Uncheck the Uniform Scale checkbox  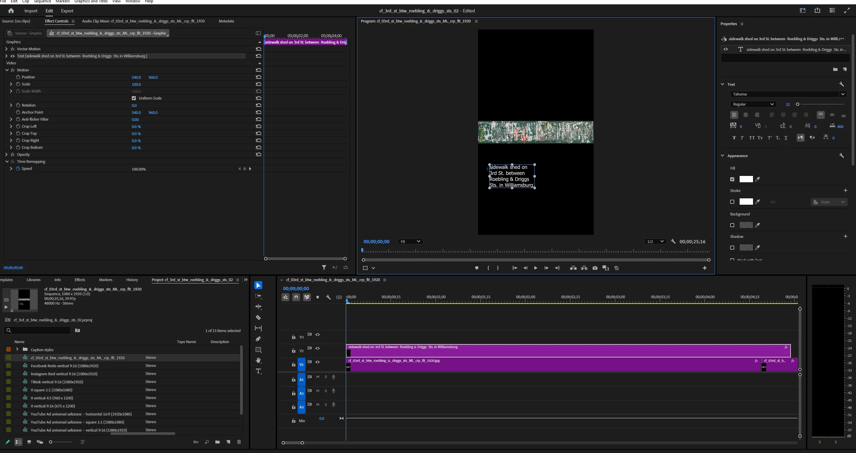134,98
